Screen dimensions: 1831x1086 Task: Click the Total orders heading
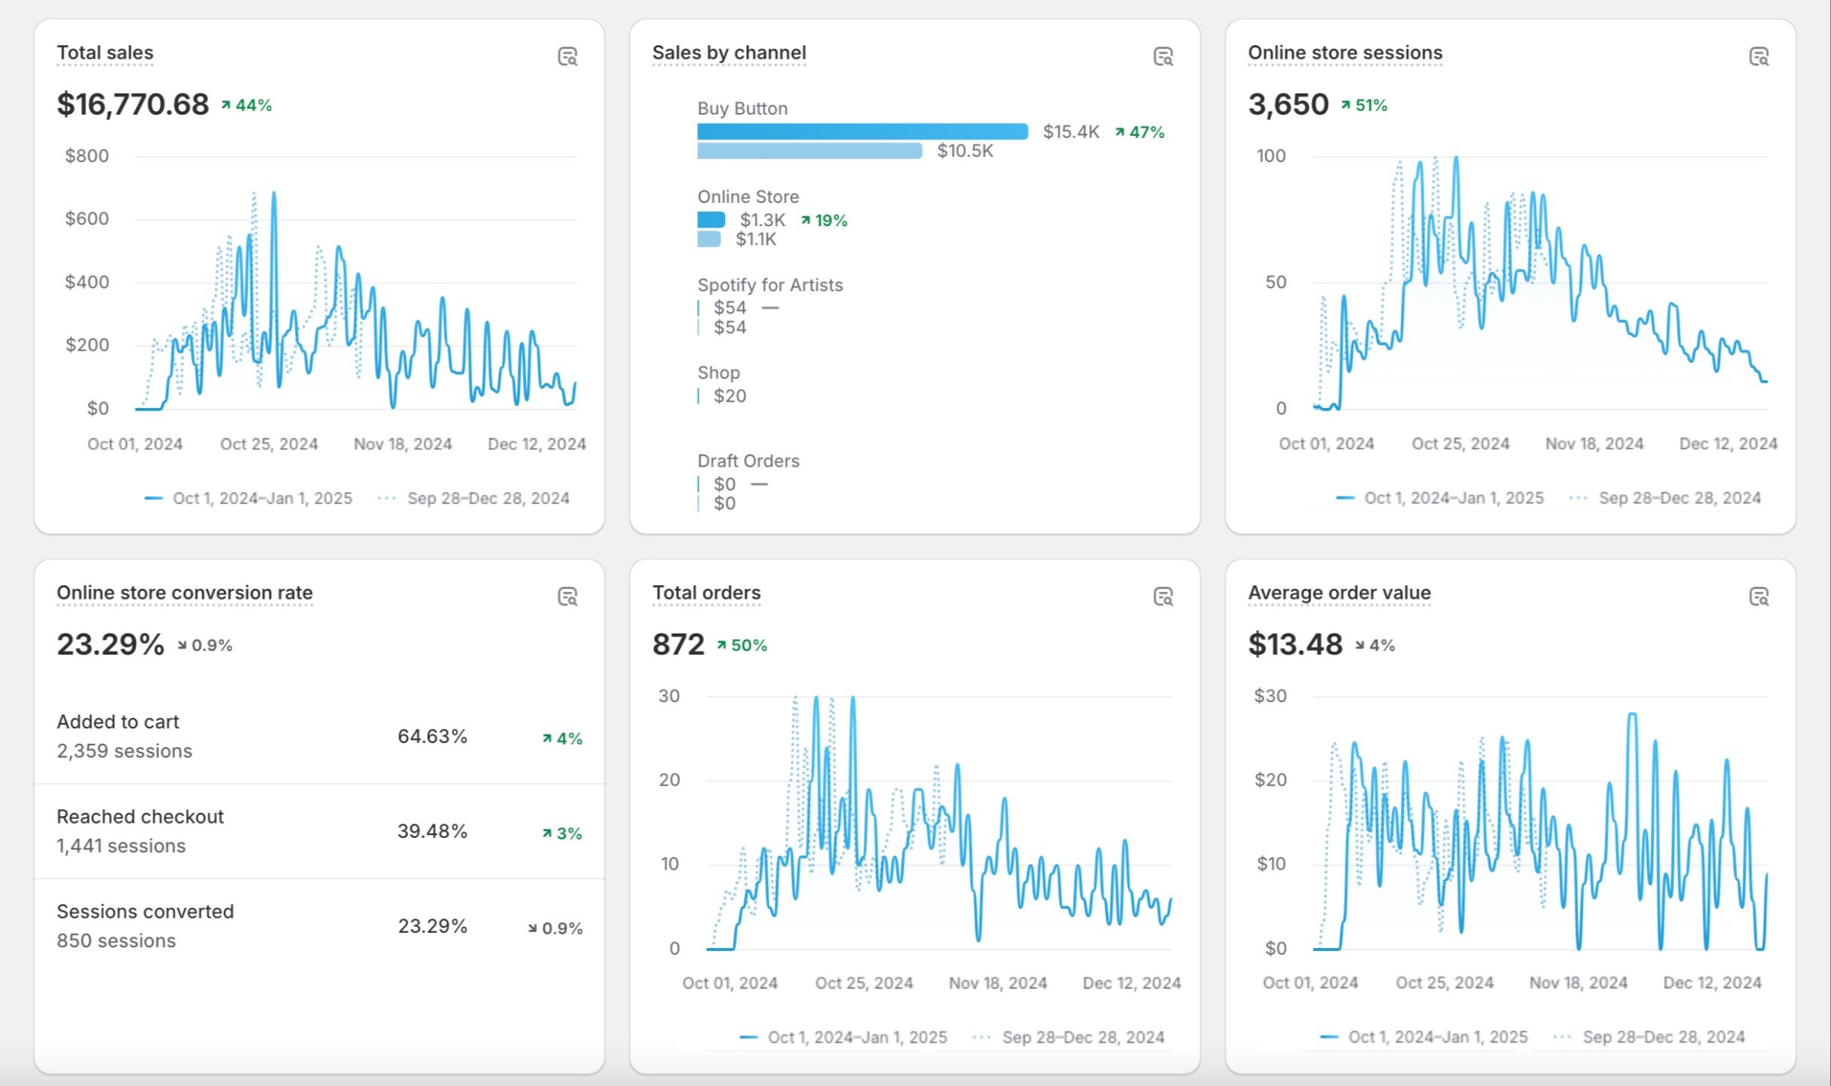click(x=706, y=593)
